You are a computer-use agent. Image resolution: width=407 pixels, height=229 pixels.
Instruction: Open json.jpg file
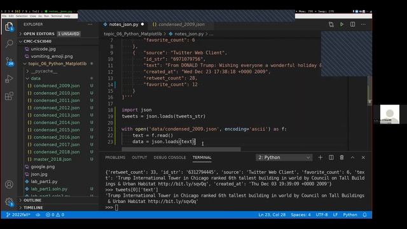coord(39,174)
